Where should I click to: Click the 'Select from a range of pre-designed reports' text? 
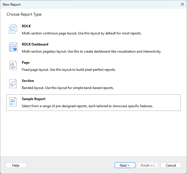(x=87, y=106)
